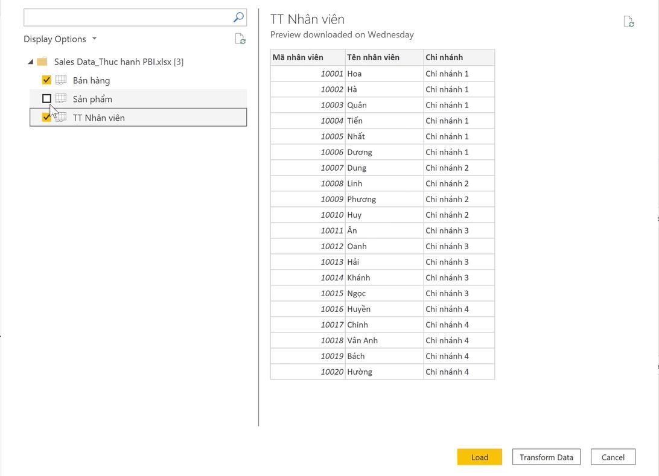Click the Display Options gear area label
The width and height of the screenshot is (659, 476).
pos(54,39)
